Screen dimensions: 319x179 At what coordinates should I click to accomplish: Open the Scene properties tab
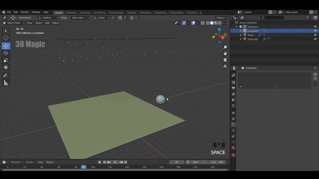[x=233, y=100]
